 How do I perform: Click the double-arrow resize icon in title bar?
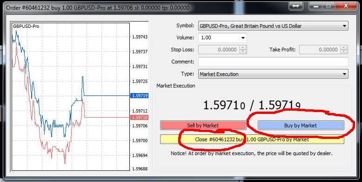point(296,6)
